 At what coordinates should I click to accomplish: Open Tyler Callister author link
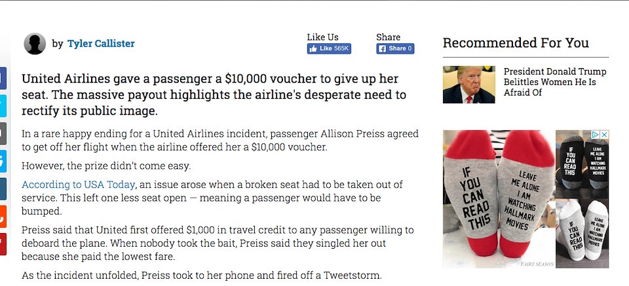[101, 44]
